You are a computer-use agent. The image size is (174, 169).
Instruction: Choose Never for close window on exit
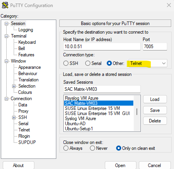click(92, 148)
